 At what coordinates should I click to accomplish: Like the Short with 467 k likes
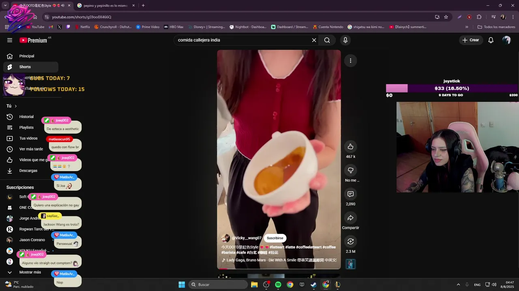point(350,146)
